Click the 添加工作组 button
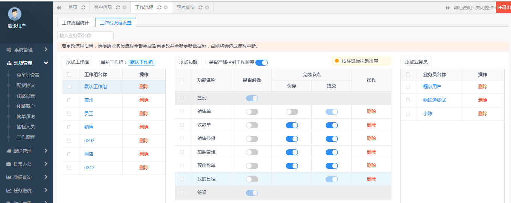This screenshot has height=203, width=511. pos(77,62)
